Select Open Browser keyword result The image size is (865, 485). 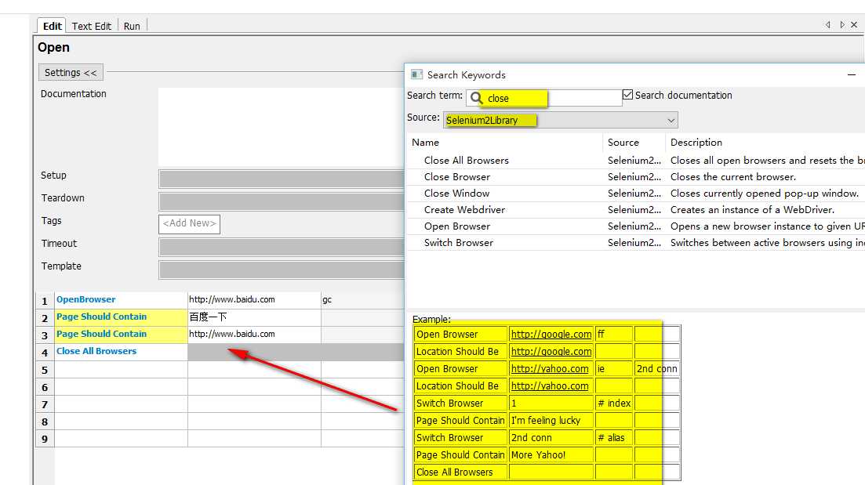tap(456, 226)
